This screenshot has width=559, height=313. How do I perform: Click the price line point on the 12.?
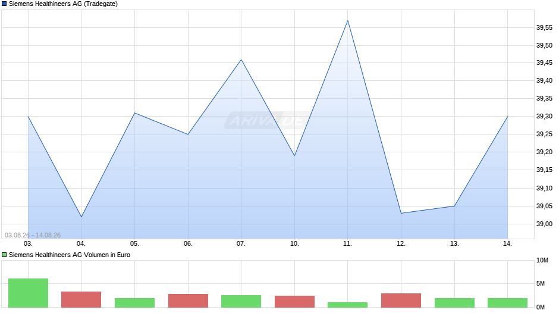[x=401, y=213]
